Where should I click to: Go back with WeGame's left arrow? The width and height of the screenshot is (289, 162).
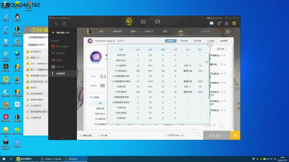click(56, 23)
